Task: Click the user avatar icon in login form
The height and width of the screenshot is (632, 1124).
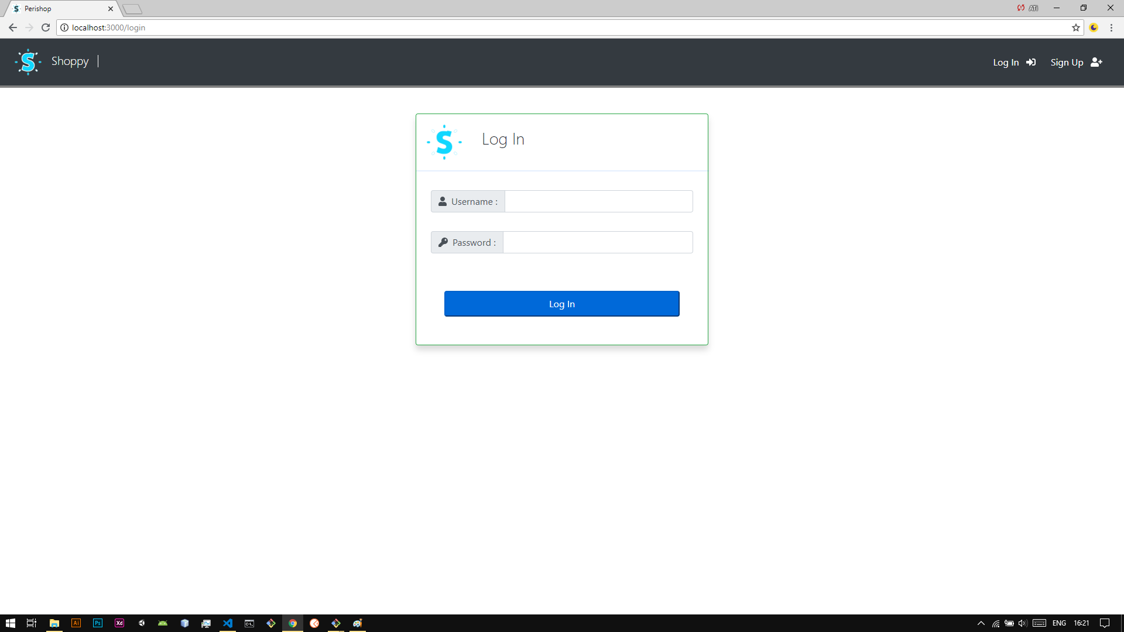Action: [x=443, y=201]
